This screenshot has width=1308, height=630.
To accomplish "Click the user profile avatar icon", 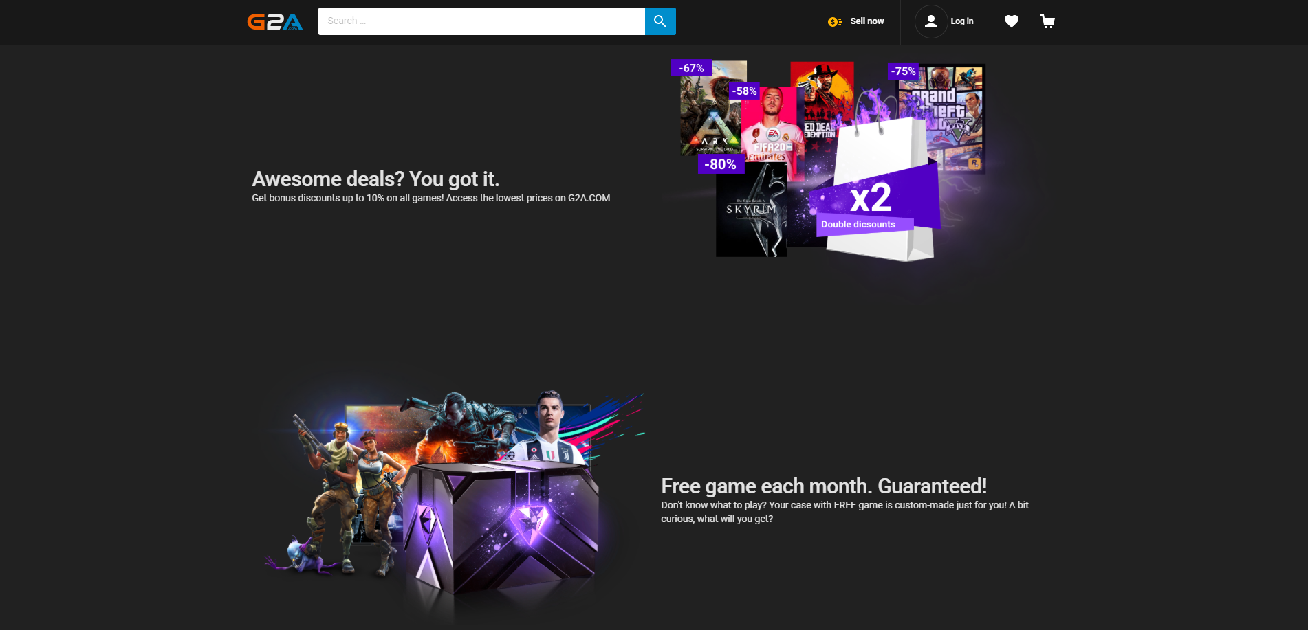I will pos(931,21).
